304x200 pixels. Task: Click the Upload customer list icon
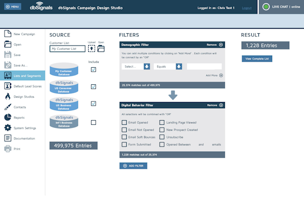coord(92,48)
